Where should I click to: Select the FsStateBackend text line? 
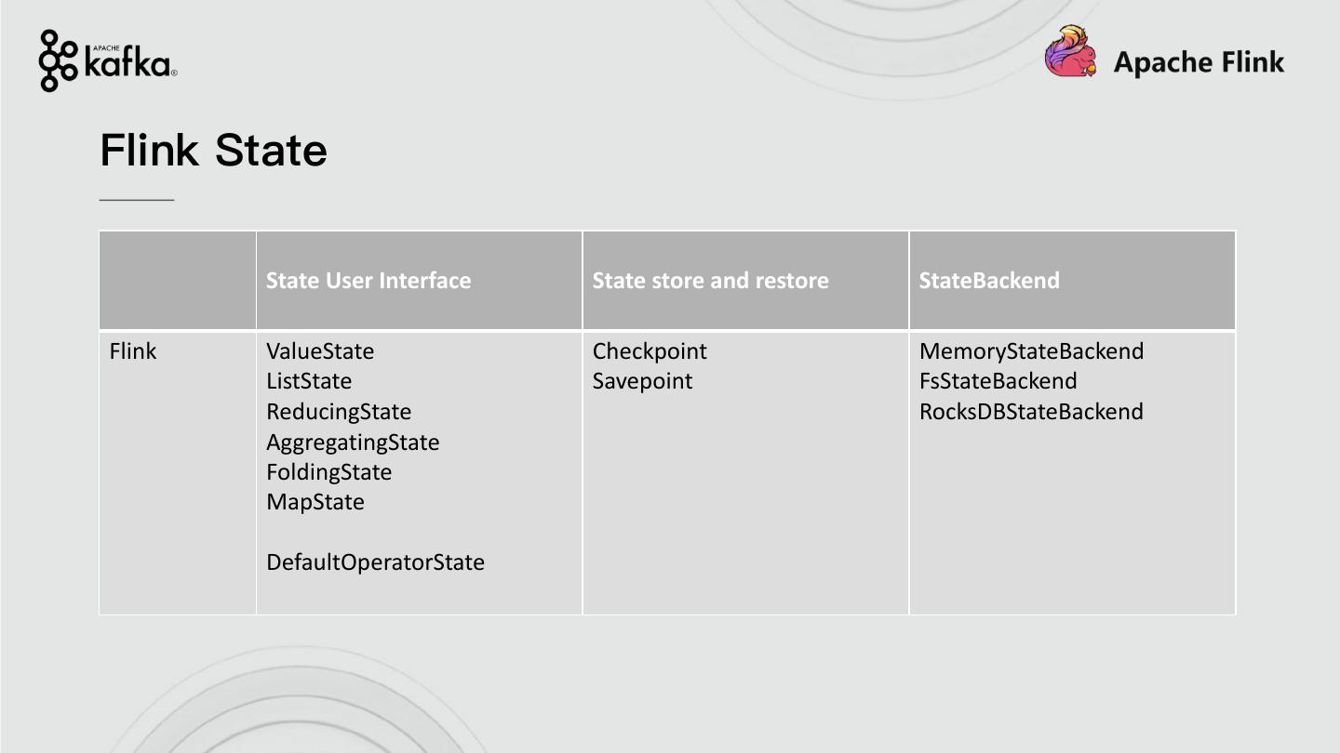coord(998,381)
